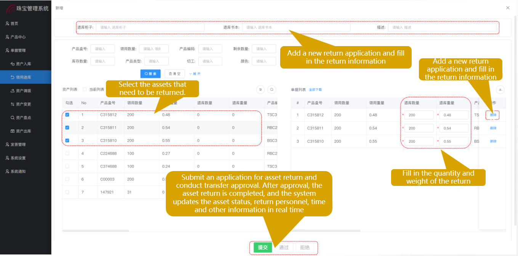The image size is (518, 256).
Task: Open 资产入库 in the sidebar
Action: 23,64
